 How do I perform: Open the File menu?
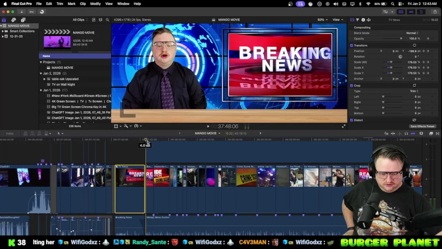[x=39, y=4]
